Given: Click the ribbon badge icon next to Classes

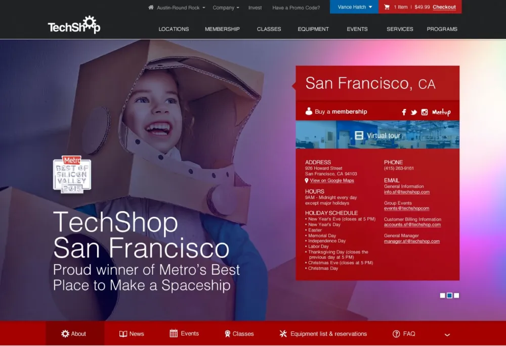Looking at the screenshot, I should coord(228,334).
